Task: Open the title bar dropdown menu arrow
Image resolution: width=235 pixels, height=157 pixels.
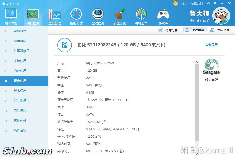Action: click(215, 3)
